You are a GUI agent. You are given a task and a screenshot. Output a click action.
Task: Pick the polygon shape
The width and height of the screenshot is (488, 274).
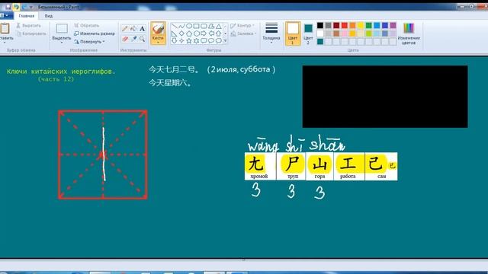pyautogui.click(x=211, y=27)
